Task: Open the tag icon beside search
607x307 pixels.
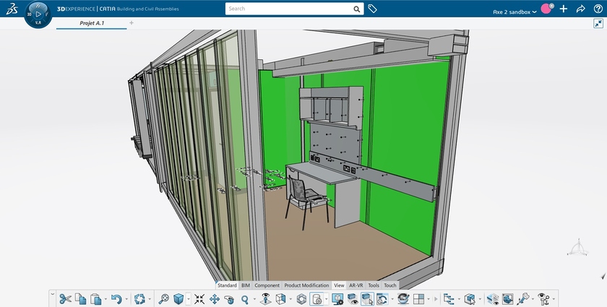Action: pos(372,9)
